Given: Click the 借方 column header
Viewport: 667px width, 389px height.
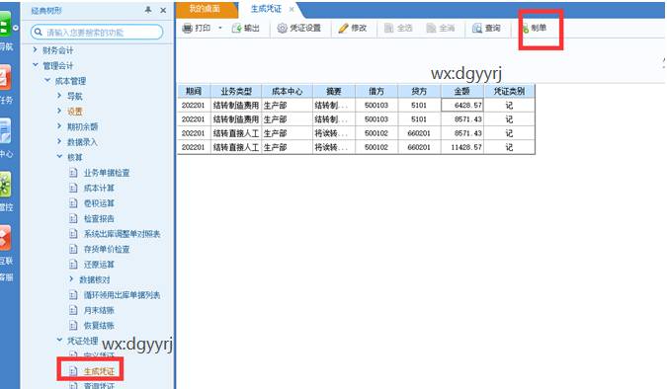Looking at the screenshot, I should click(376, 91).
